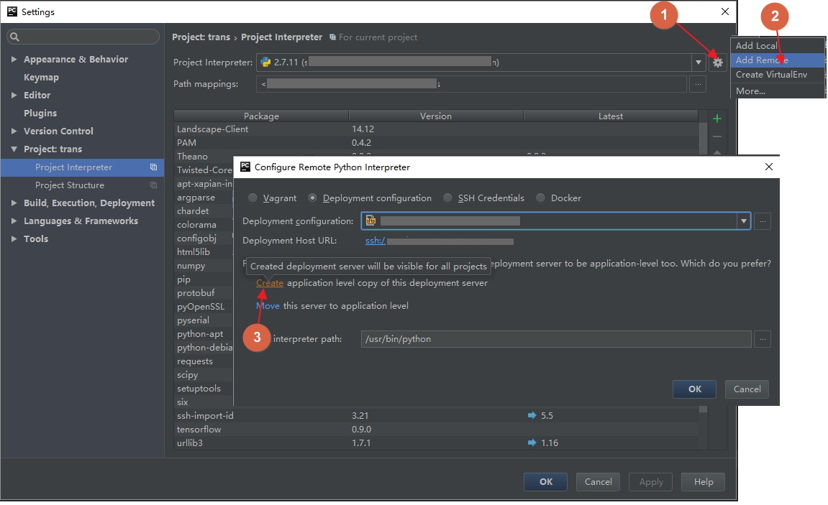828x505 pixels.
Task: Select the numpy package row
Action: (x=203, y=266)
